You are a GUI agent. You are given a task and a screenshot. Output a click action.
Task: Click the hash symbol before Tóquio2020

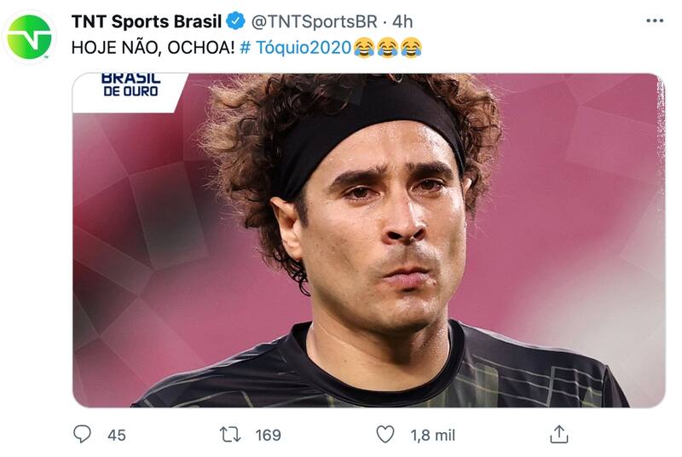(x=246, y=47)
